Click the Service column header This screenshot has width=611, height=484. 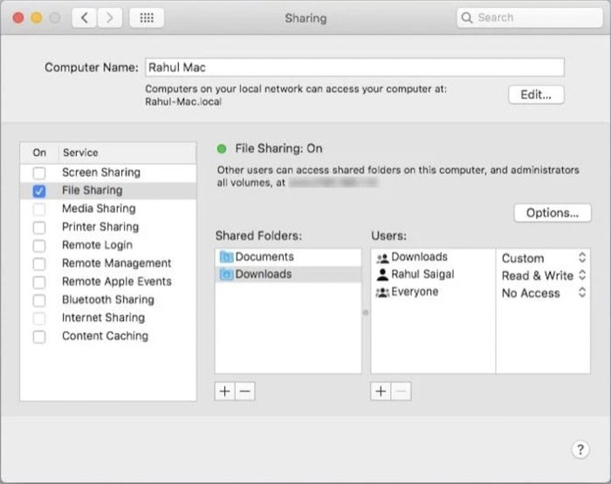tap(127, 153)
